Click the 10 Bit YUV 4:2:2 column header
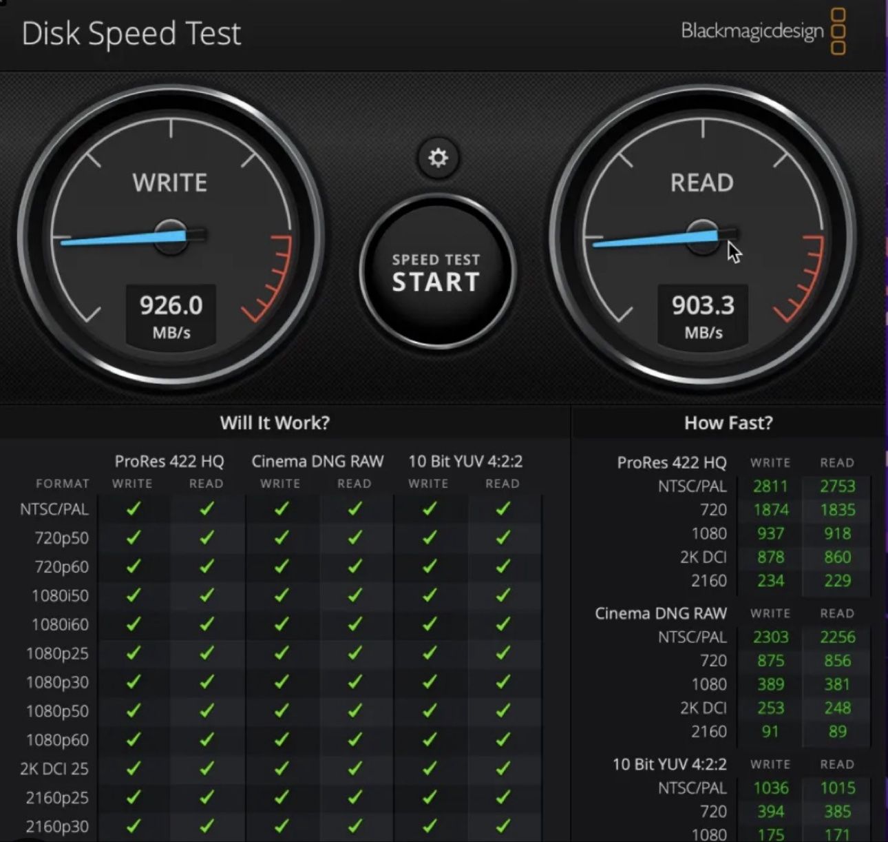Image resolution: width=888 pixels, height=842 pixels. pyautogui.click(x=465, y=461)
